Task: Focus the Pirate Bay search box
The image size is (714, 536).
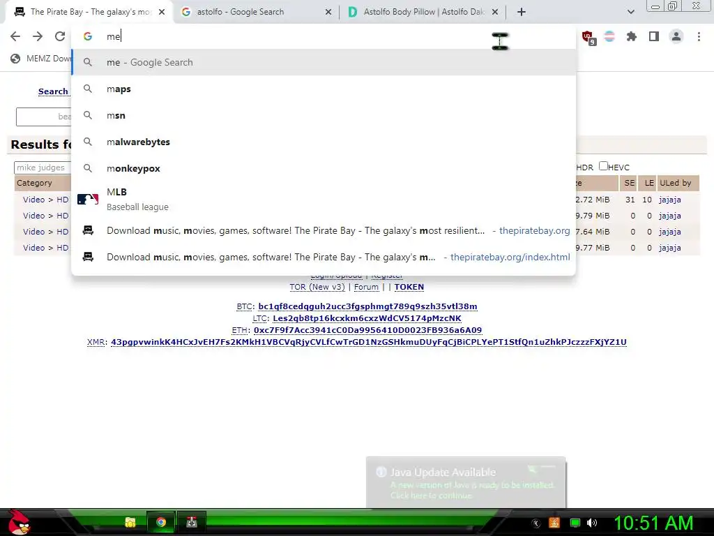Action: coord(44,117)
